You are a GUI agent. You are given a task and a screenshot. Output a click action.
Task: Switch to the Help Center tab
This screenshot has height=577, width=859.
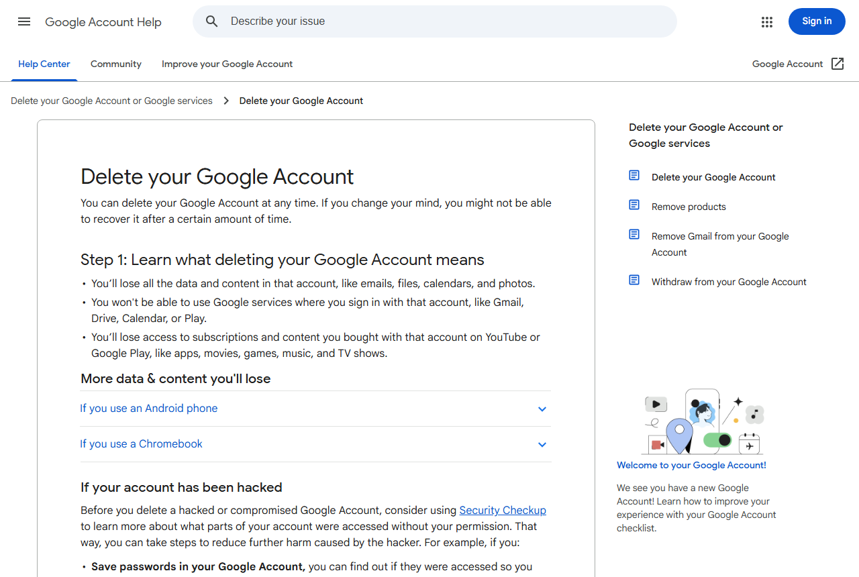click(44, 64)
